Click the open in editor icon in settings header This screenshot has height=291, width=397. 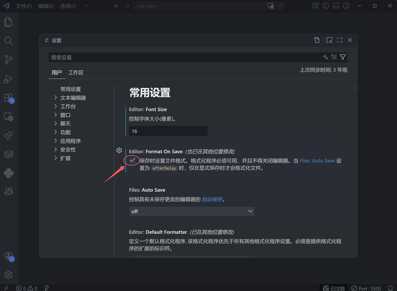tap(329, 40)
